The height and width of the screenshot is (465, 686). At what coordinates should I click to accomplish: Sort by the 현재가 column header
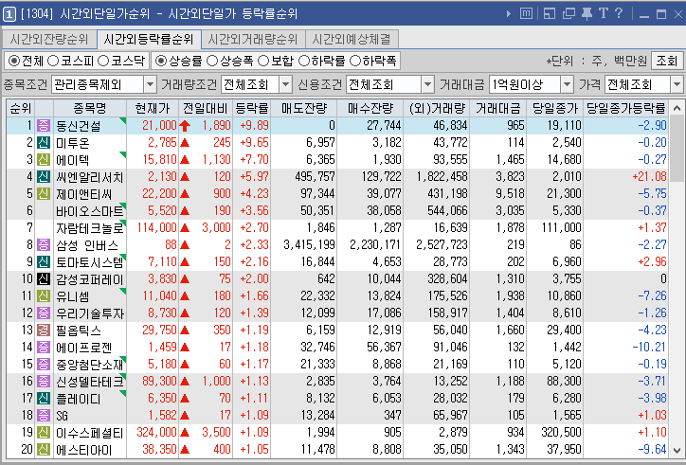pos(153,108)
